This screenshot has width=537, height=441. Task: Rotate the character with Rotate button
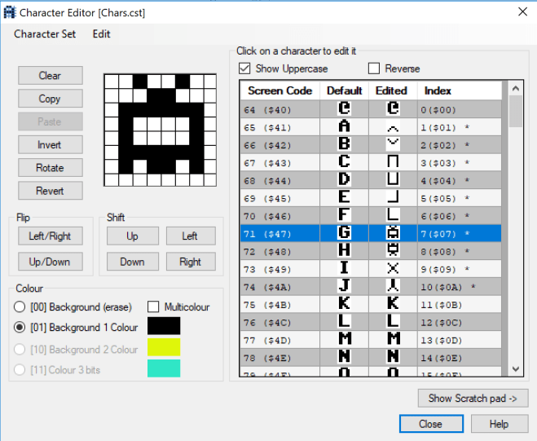tap(51, 168)
